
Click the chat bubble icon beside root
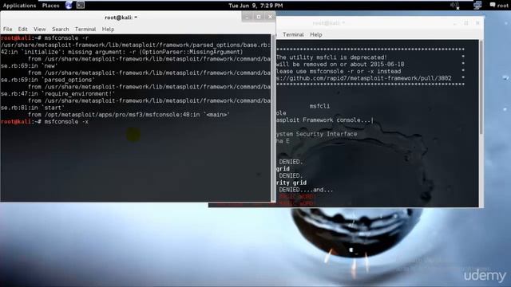coord(493,5)
